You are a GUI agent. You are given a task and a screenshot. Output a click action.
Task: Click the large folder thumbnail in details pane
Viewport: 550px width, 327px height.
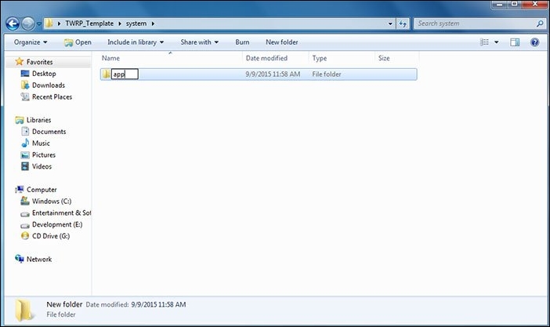(x=24, y=310)
